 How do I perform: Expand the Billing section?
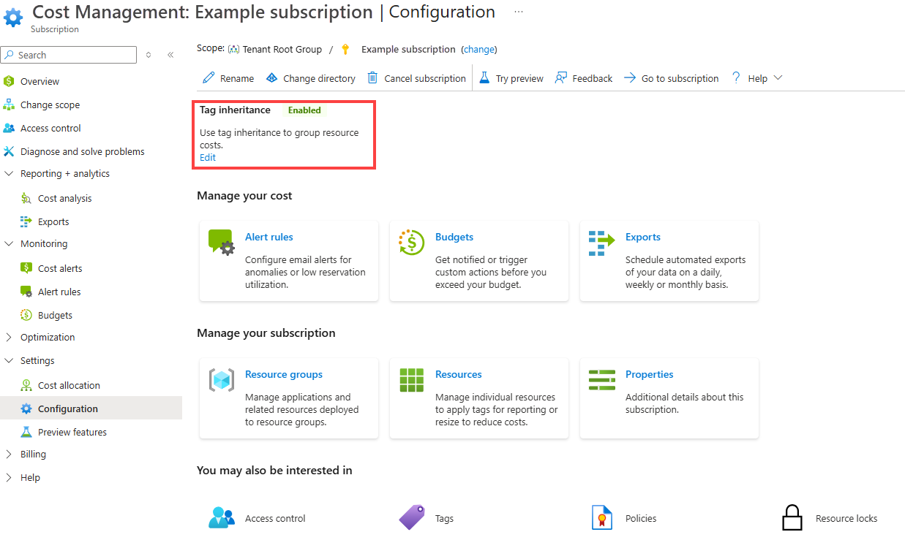click(x=30, y=454)
